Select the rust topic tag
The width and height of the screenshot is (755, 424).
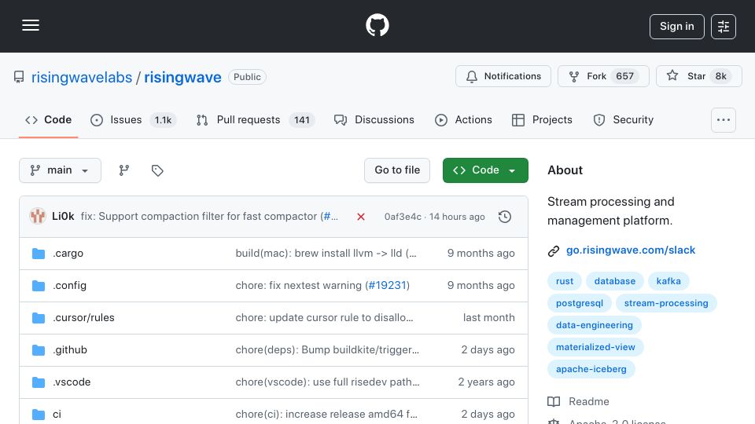tap(565, 281)
